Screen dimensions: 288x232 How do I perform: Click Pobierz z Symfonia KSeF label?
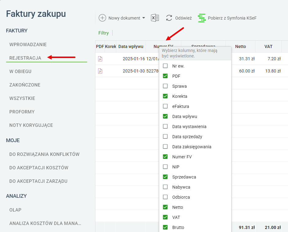(x=232, y=18)
